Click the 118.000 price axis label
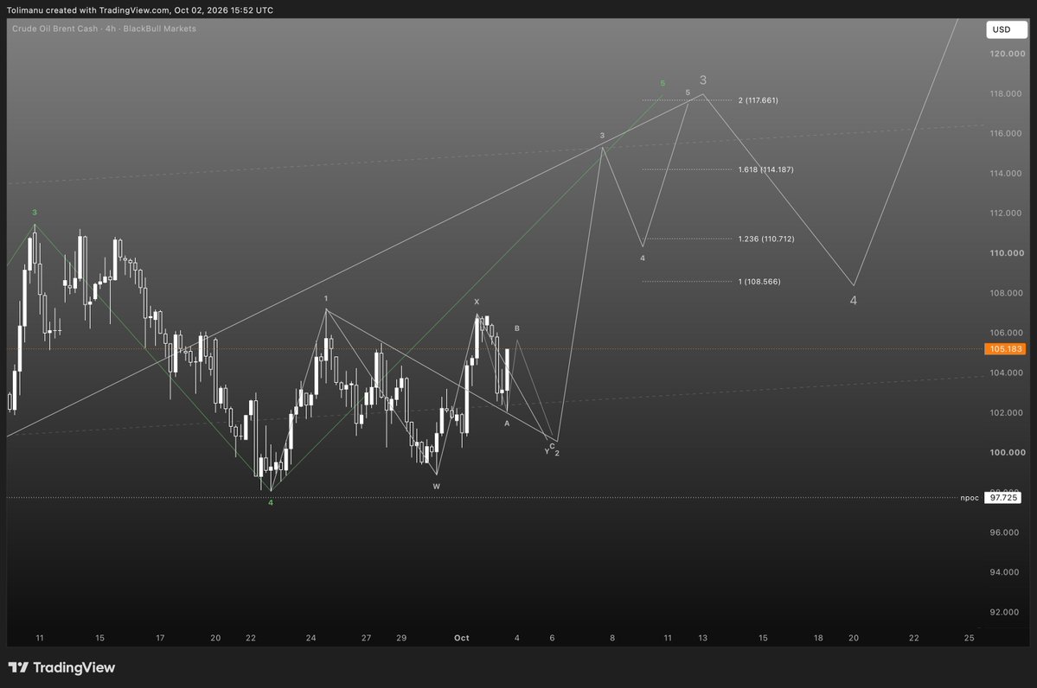Viewport: 1037px width, 688px height. (1006, 94)
